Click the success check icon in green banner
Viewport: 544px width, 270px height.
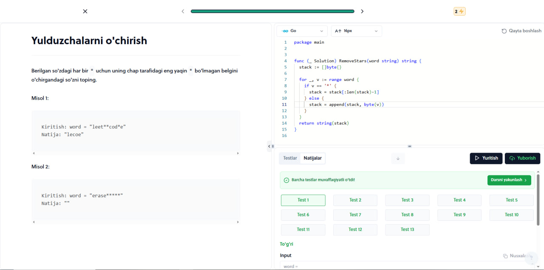coord(286,180)
